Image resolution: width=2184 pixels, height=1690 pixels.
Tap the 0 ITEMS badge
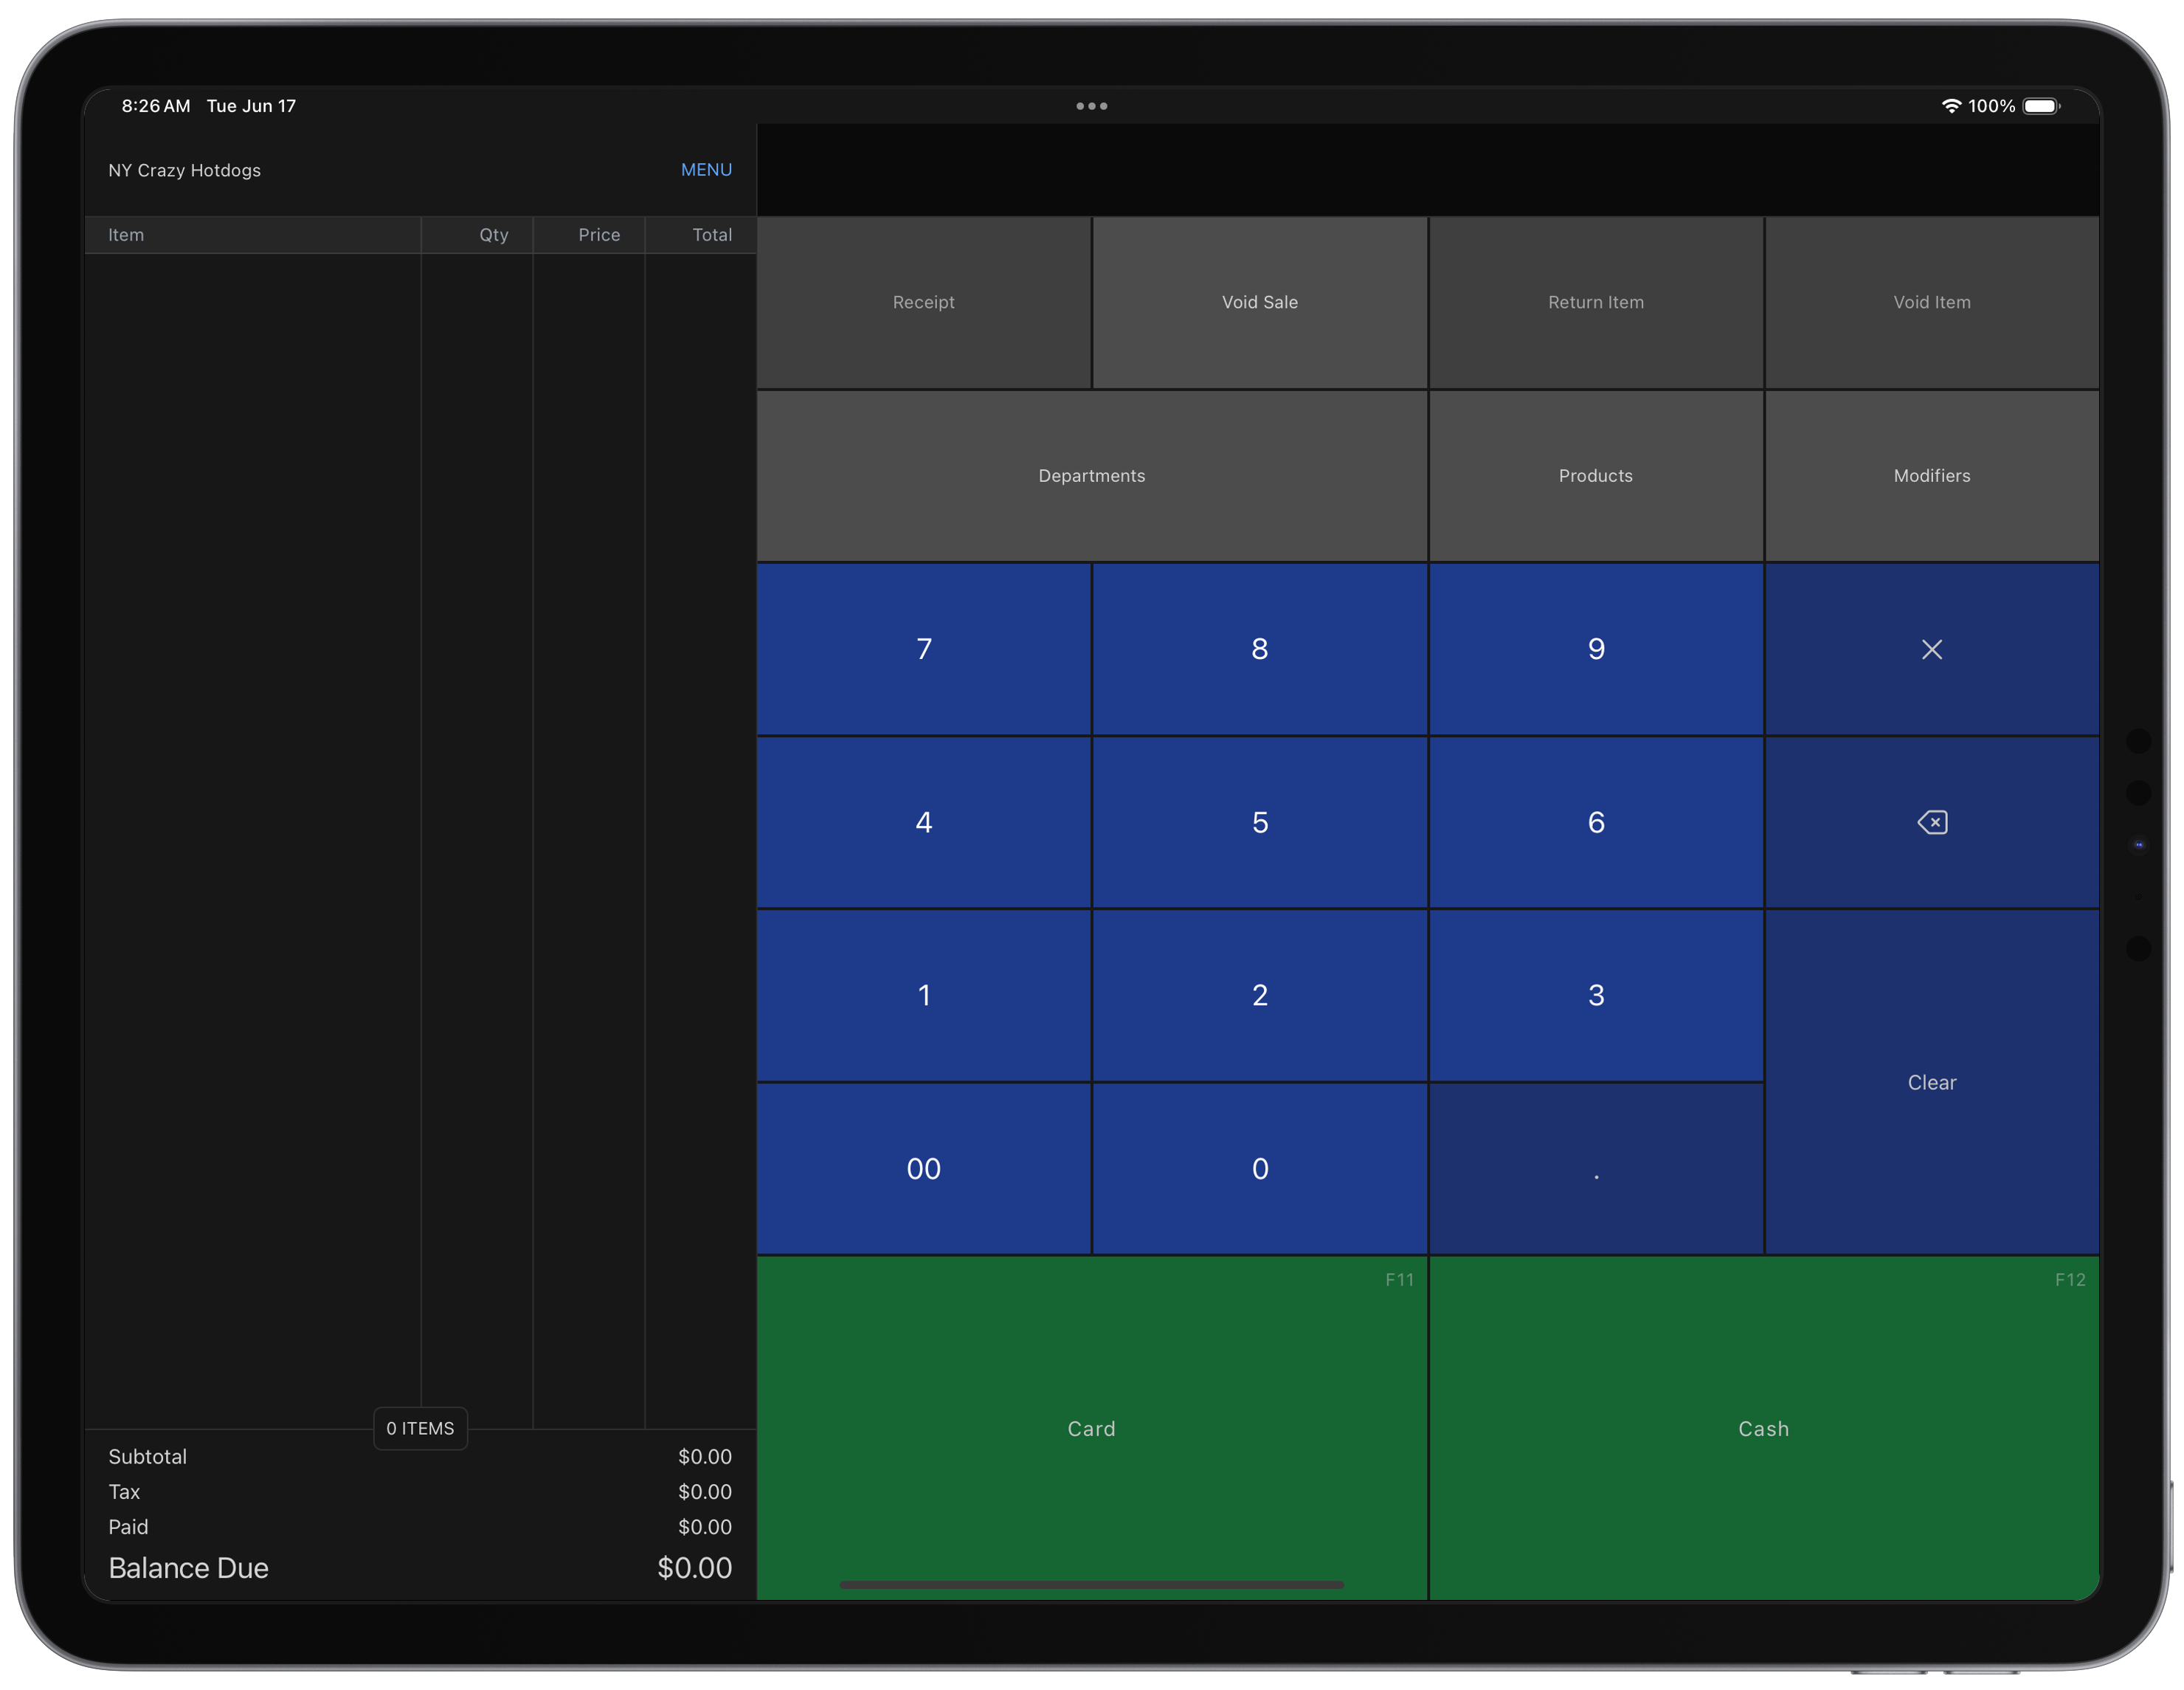pos(420,1428)
